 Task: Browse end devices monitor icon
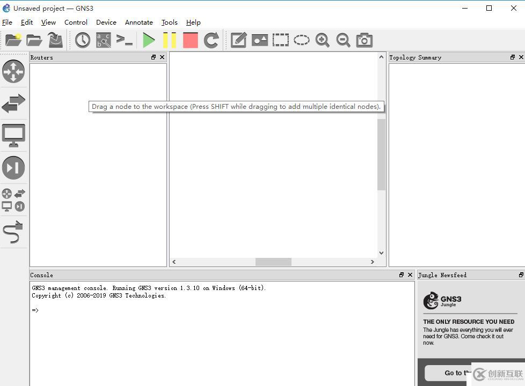point(13,136)
